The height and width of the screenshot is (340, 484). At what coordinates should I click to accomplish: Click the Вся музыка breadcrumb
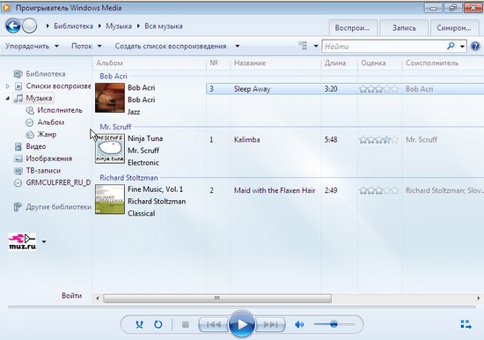(164, 26)
